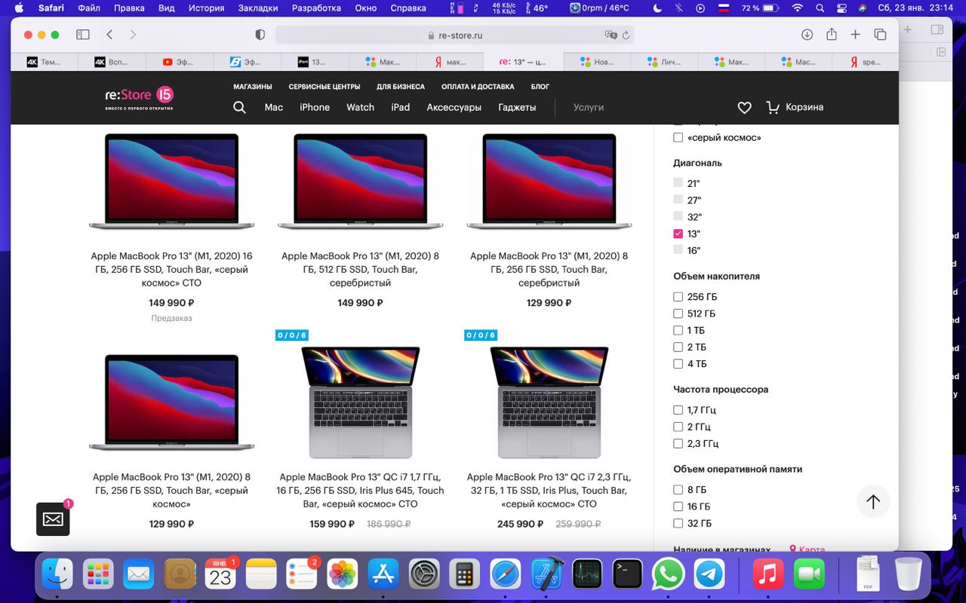The width and height of the screenshot is (966, 603).
Task: Open Calendar in the Dock
Action: tap(220, 574)
